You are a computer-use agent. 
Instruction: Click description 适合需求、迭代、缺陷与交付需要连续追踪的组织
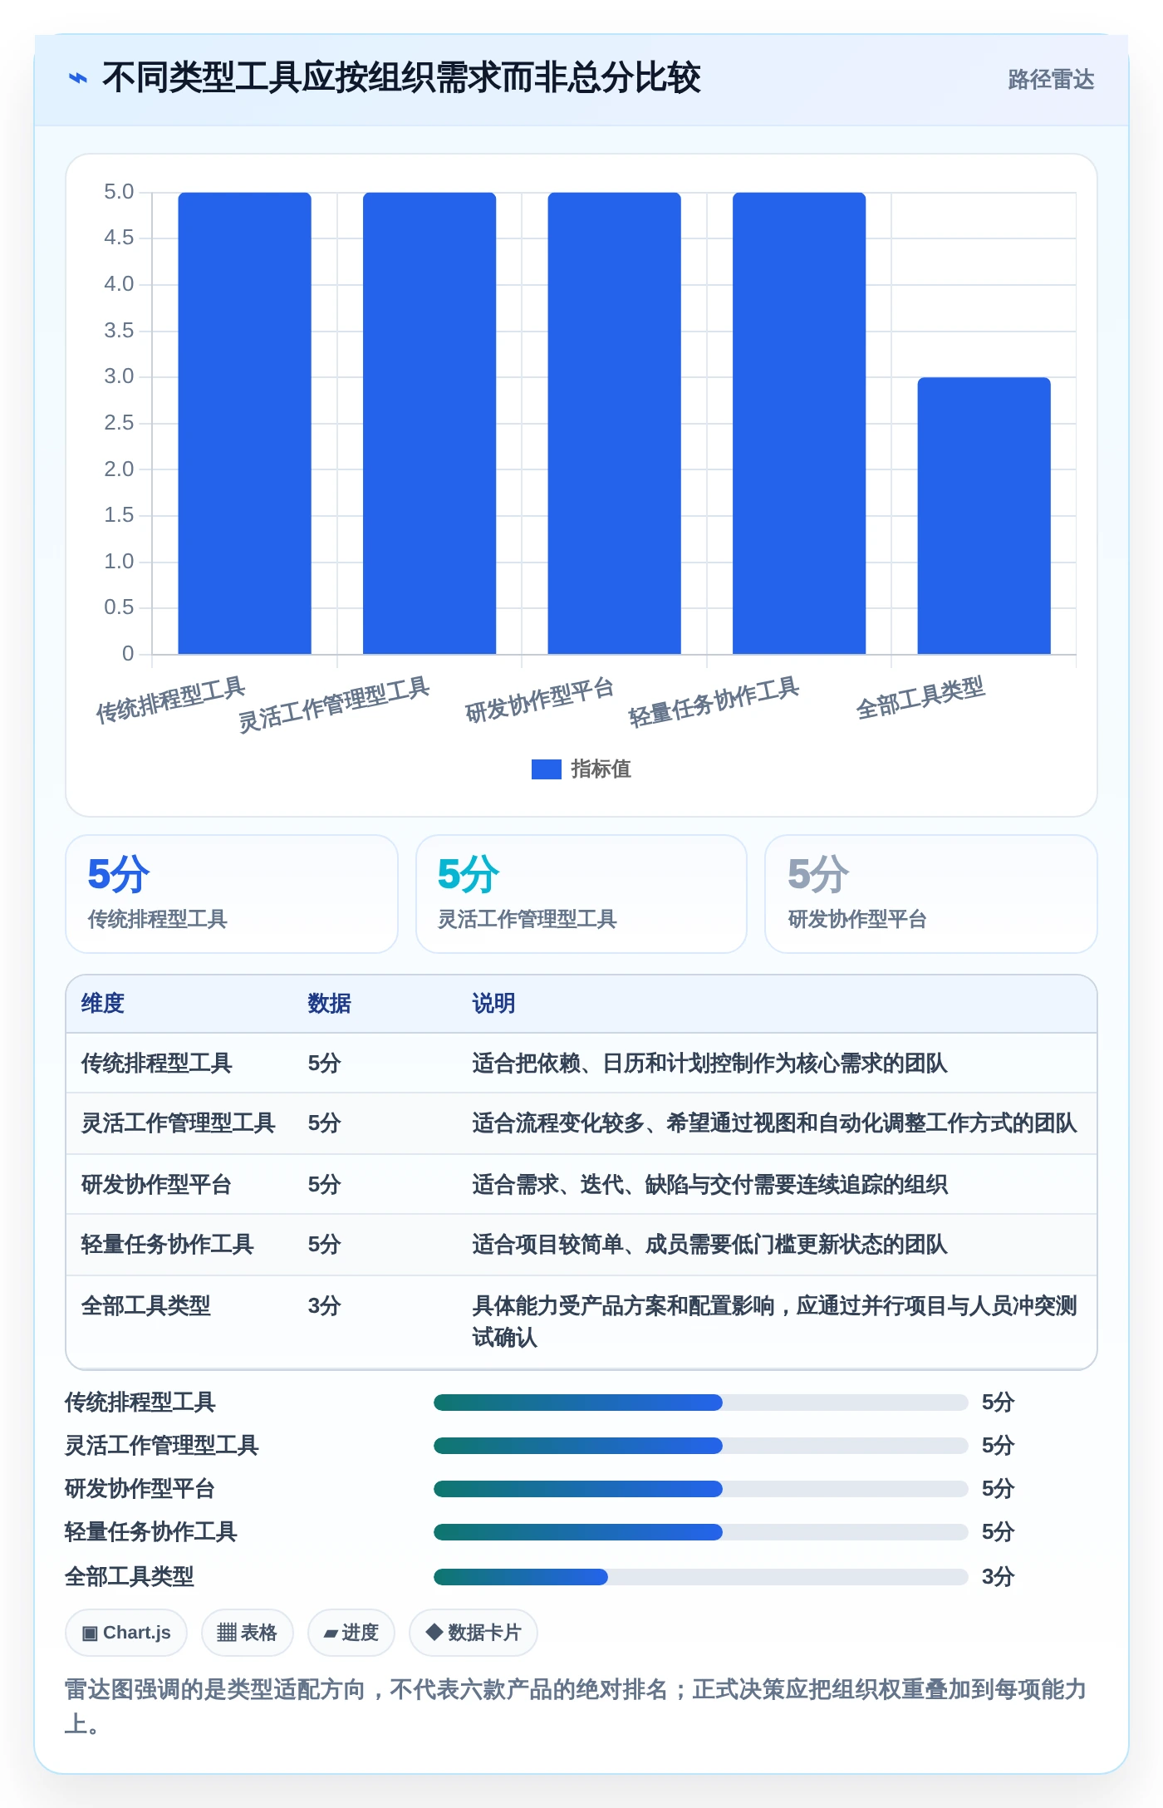(709, 1185)
